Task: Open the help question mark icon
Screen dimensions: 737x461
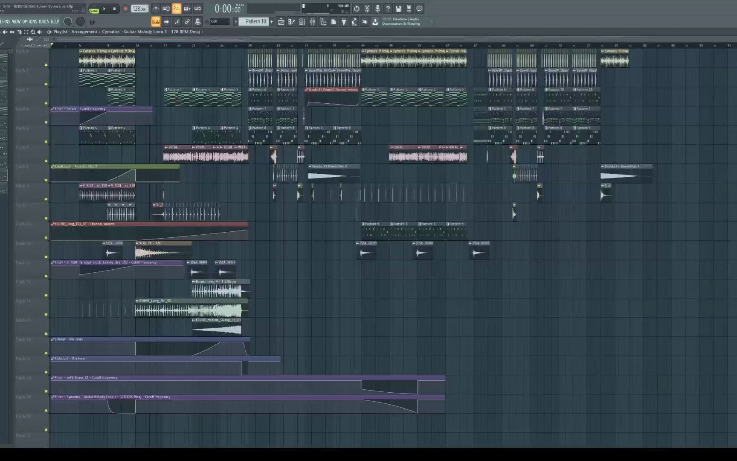Action: click(388, 9)
